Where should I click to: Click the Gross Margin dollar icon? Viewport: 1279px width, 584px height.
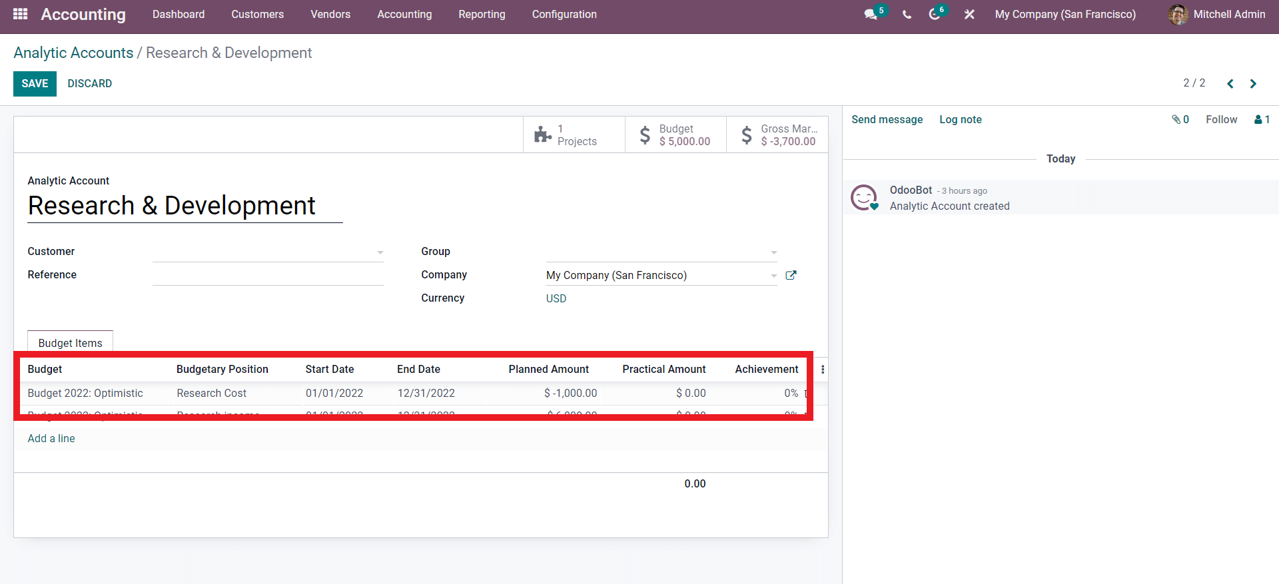[747, 135]
